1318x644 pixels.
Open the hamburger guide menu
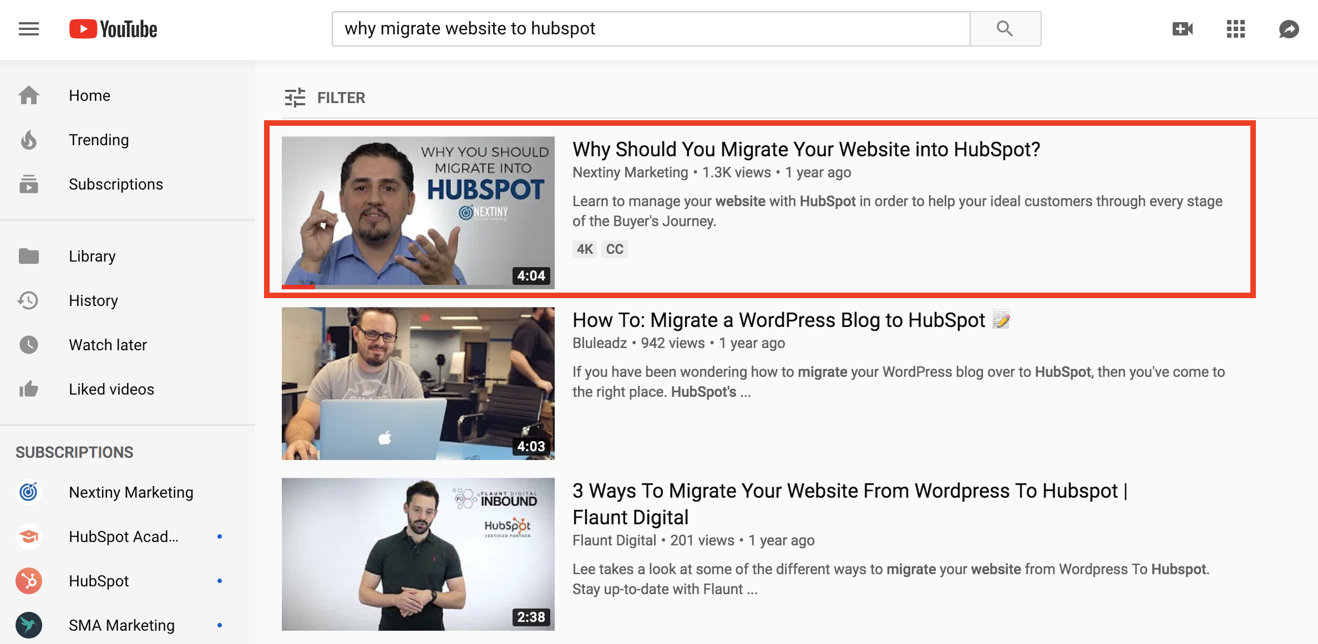[x=29, y=29]
